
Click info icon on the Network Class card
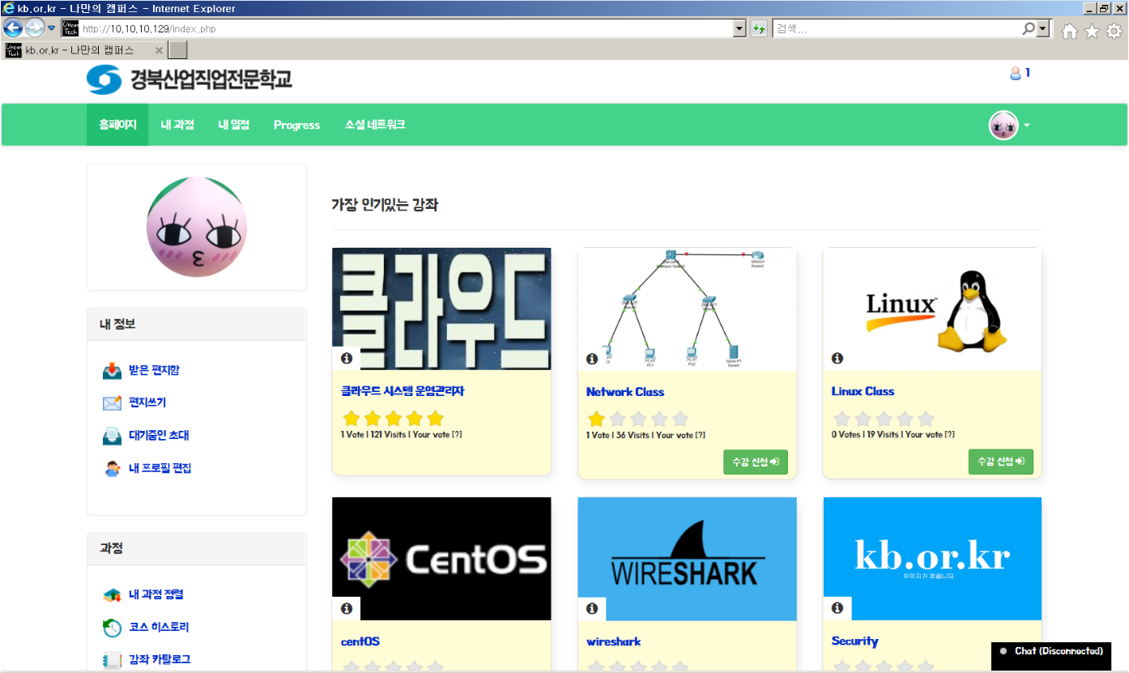[x=592, y=359]
